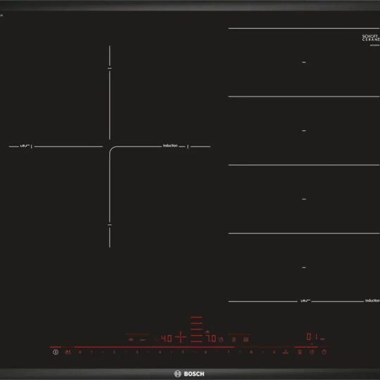Select power level 1 on the scale

coord(91,352)
